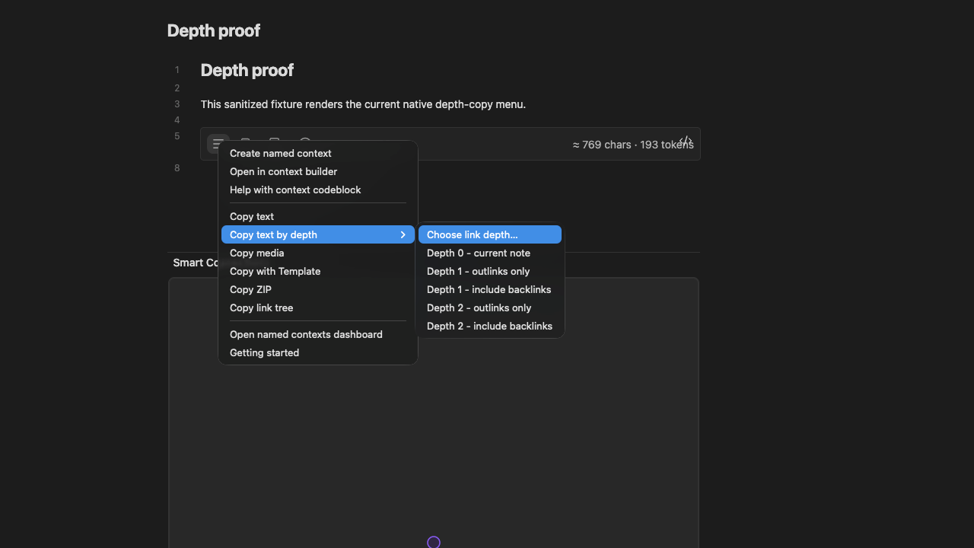974x548 pixels.
Task: Click Copy ZIP
Action: pos(318,289)
